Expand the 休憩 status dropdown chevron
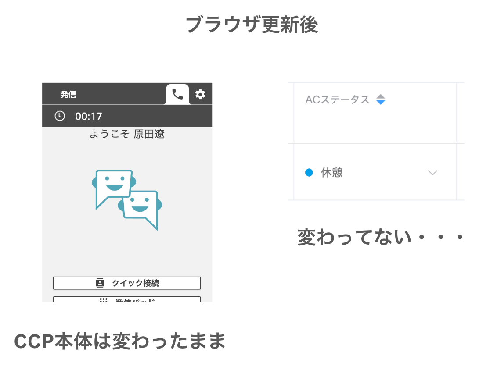The height and width of the screenshot is (377, 490). click(432, 173)
